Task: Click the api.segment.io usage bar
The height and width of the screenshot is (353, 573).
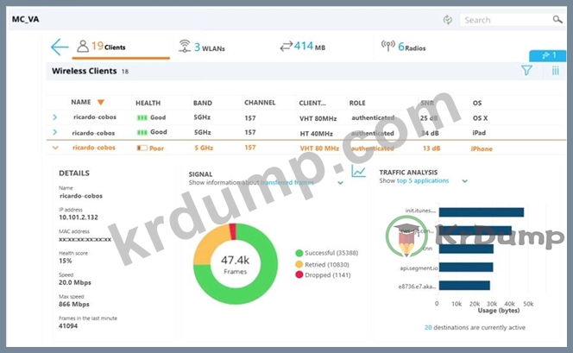Action: click(x=466, y=268)
